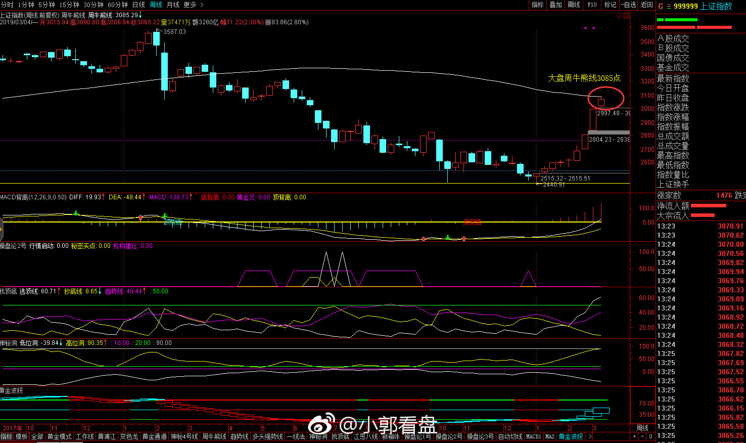Viewport: 746px width, 443px height.
Task: Click the red diamond icon above chart
Action: coord(619,16)
